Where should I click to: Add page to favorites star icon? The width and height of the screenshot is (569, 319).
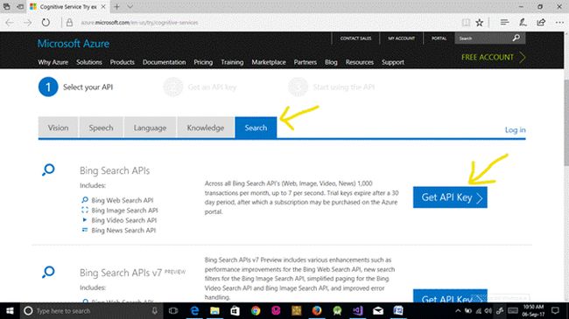[480, 23]
